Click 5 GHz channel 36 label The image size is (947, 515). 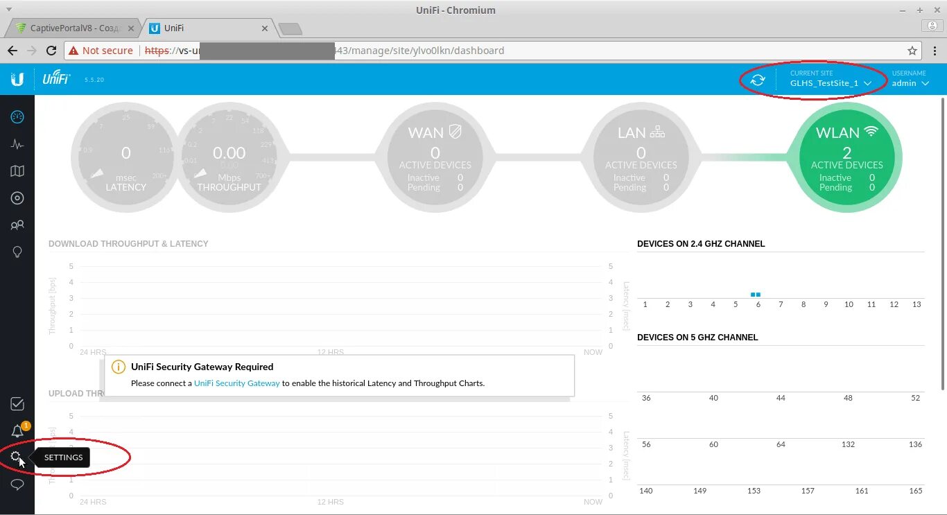pos(646,398)
